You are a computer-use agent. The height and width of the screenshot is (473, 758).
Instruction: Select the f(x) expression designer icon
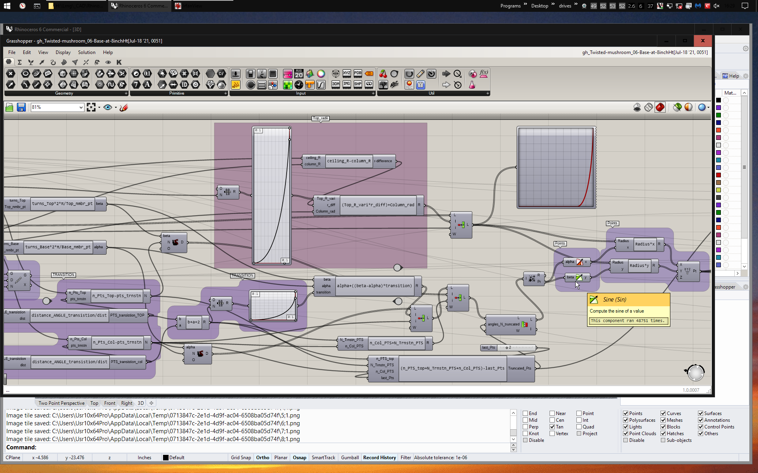click(x=484, y=74)
